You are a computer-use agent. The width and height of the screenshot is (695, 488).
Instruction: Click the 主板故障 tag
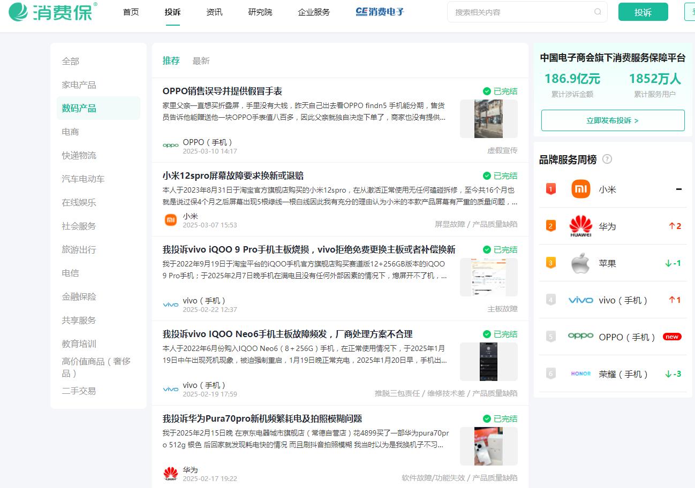(x=502, y=309)
